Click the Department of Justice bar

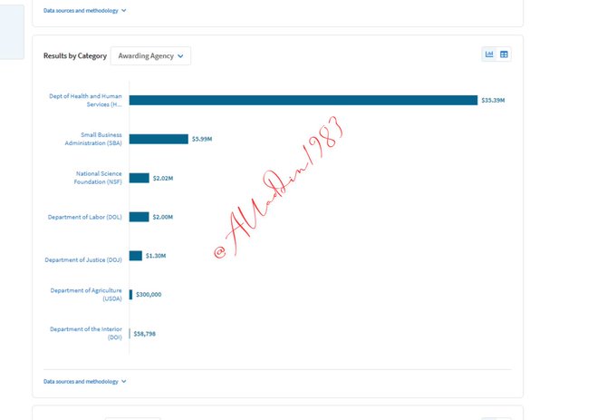[x=136, y=256]
